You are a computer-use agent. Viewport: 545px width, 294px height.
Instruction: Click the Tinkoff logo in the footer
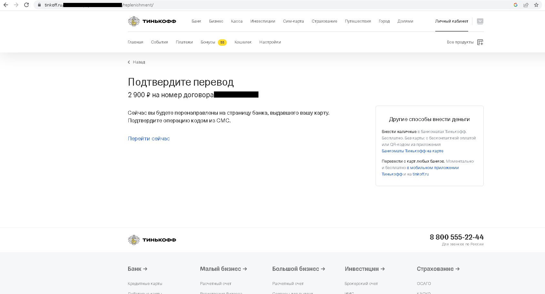[152, 240]
